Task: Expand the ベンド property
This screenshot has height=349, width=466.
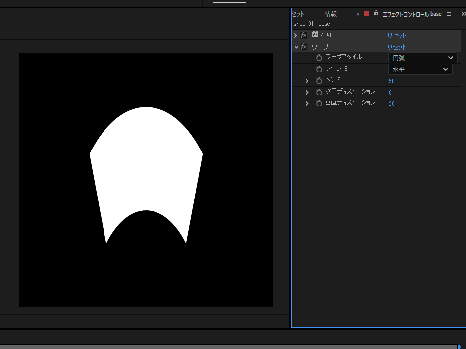Action: pos(307,81)
